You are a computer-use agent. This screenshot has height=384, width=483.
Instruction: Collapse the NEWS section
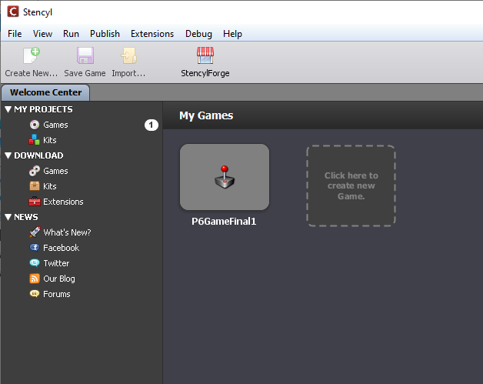coord(8,217)
